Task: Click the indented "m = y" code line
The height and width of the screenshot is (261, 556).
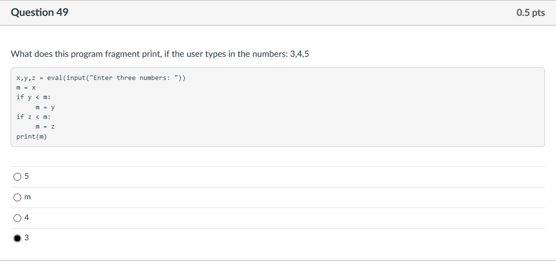Action: tap(45, 107)
